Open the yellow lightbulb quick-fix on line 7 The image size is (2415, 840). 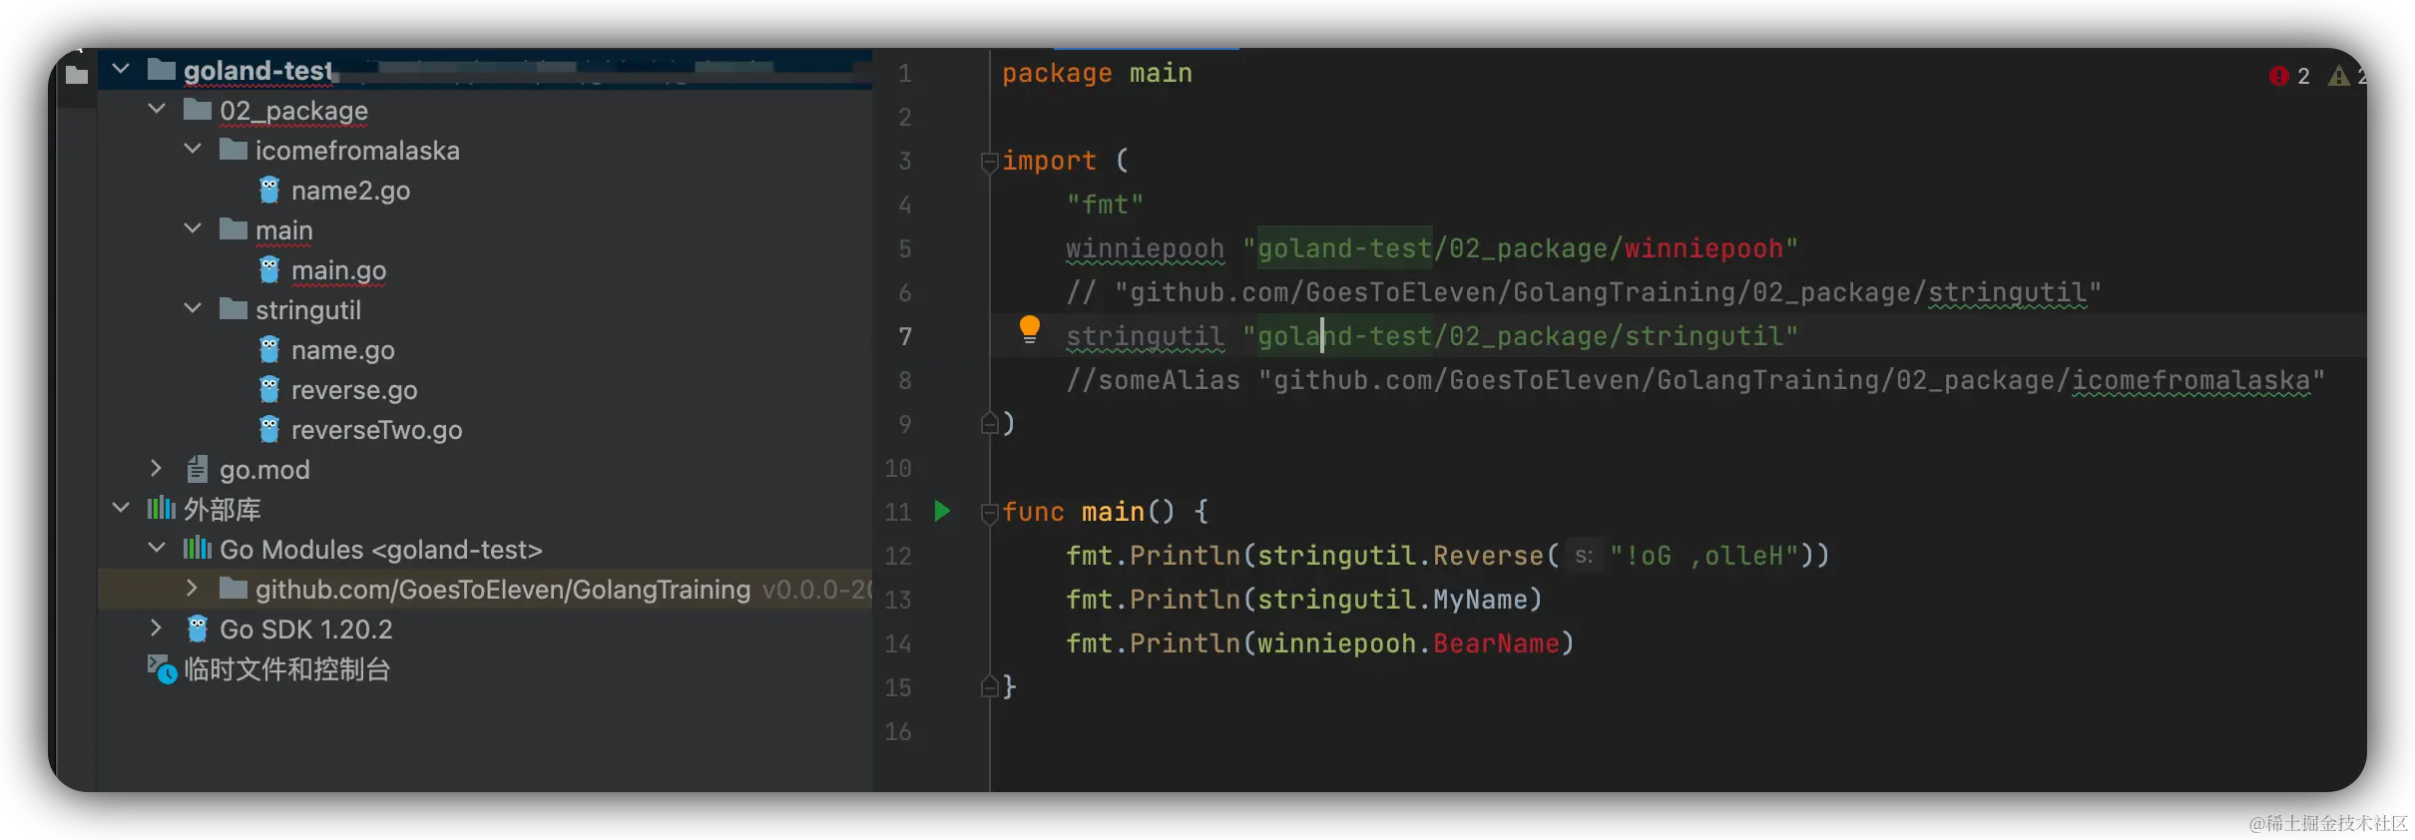(1030, 329)
